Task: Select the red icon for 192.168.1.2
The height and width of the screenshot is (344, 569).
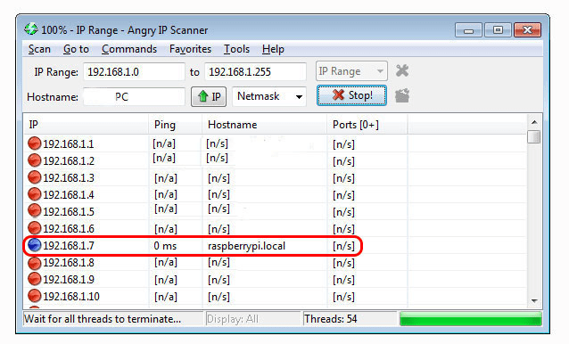Action: (35, 160)
